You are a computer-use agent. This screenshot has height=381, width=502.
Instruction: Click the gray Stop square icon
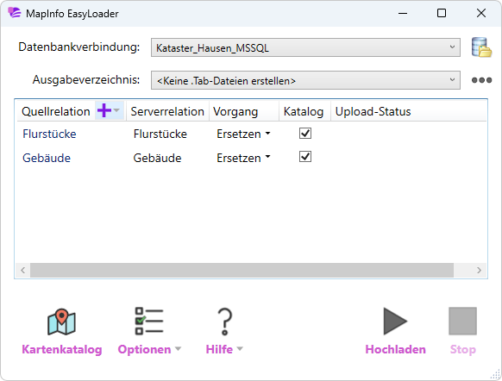click(x=462, y=322)
